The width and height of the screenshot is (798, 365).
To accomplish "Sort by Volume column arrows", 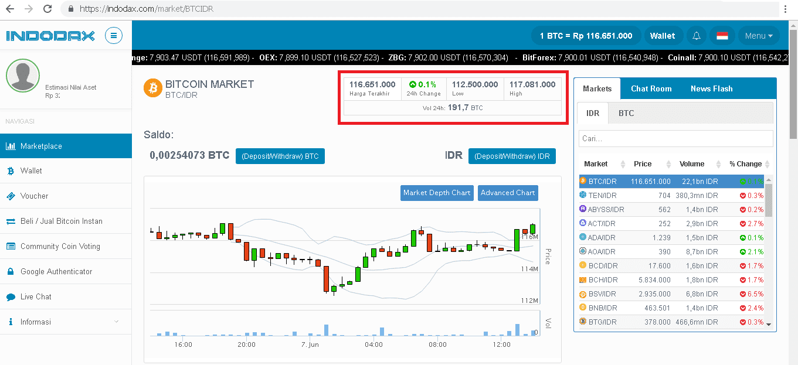I will pyautogui.click(x=718, y=164).
